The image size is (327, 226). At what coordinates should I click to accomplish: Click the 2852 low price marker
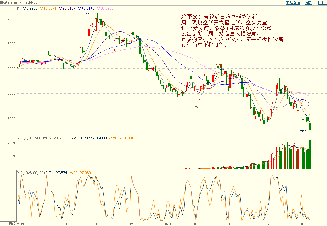click(302, 131)
